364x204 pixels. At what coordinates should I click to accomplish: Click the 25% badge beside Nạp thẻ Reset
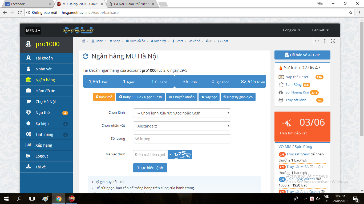click(319, 77)
